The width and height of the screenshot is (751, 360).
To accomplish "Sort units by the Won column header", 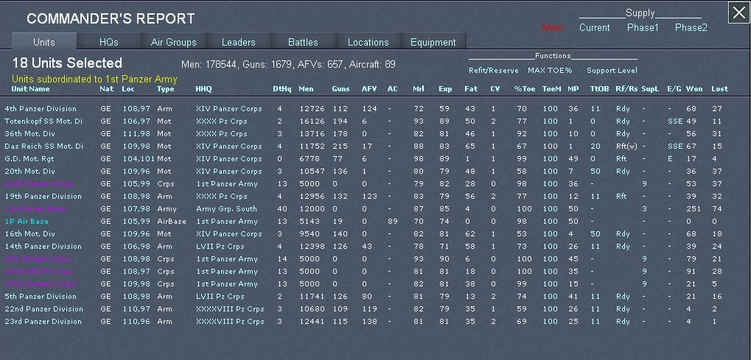I will (694, 89).
